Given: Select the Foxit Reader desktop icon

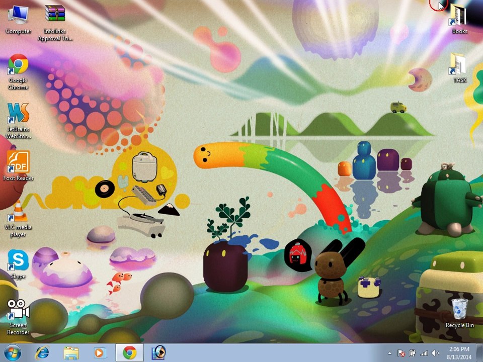Looking at the screenshot, I should (x=18, y=166).
